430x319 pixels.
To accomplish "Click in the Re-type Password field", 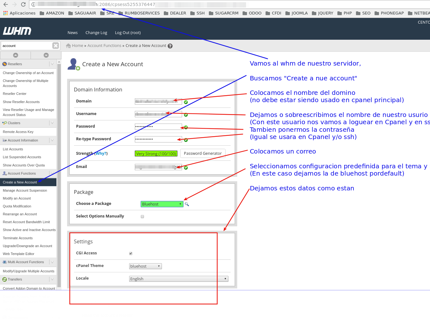I will coord(158,139).
